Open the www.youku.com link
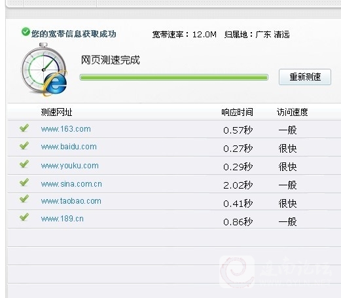The width and height of the screenshot is (341, 298). point(70,166)
